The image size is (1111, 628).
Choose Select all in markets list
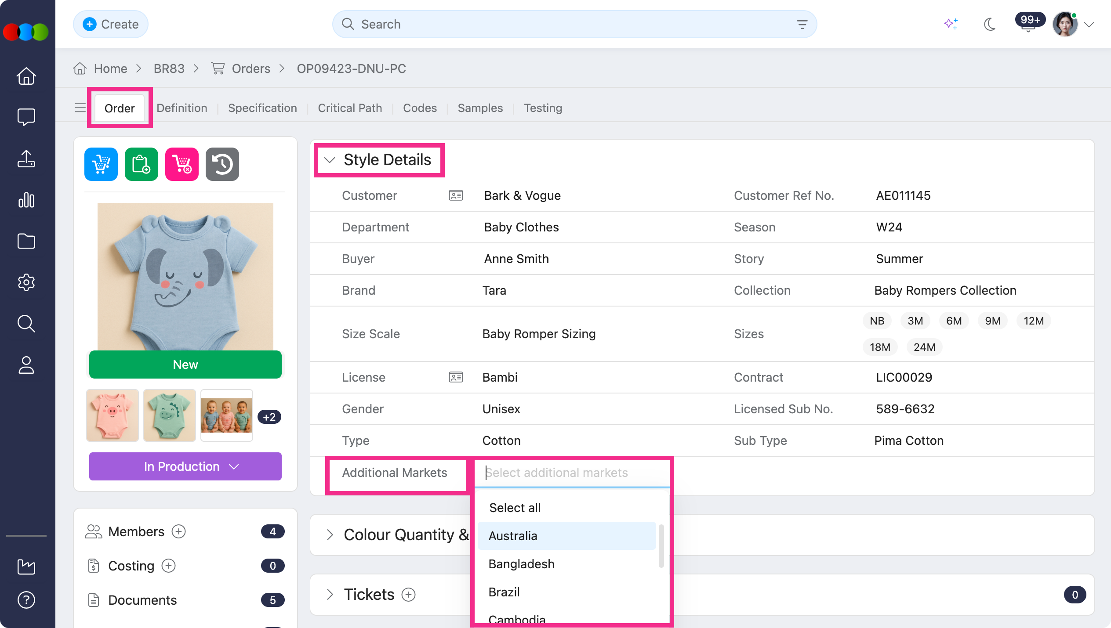coord(515,508)
